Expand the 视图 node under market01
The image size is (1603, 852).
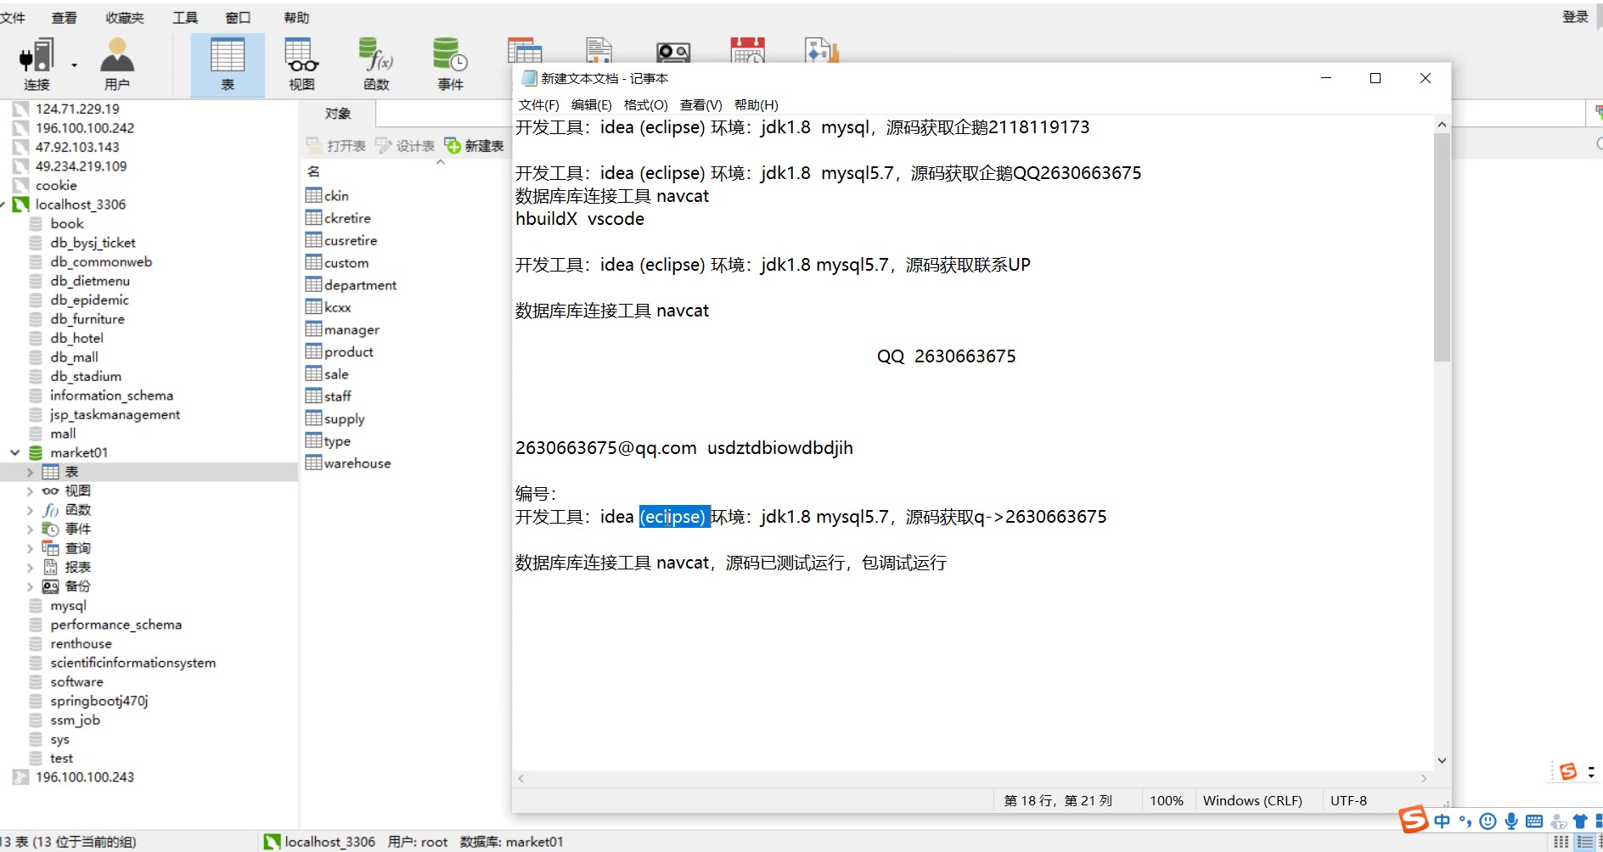(x=30, y=490)
